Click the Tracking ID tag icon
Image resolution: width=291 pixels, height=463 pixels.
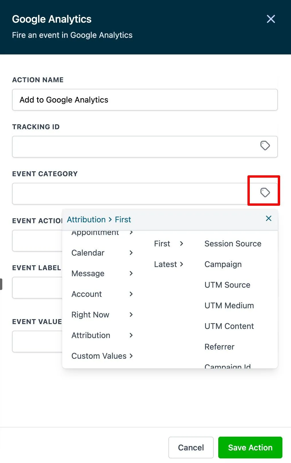coord(265,146)
